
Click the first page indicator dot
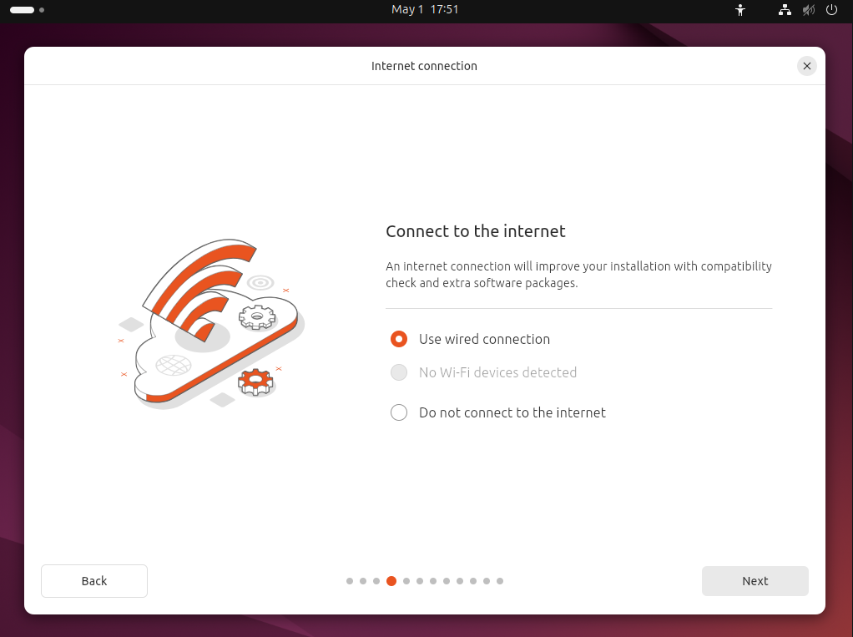pyautogui.click(x=350, y=581)
